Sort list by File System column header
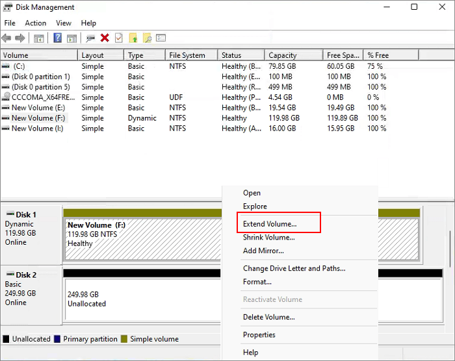The width and height of the screenshot is (455, 361). (x=187, y=55)
